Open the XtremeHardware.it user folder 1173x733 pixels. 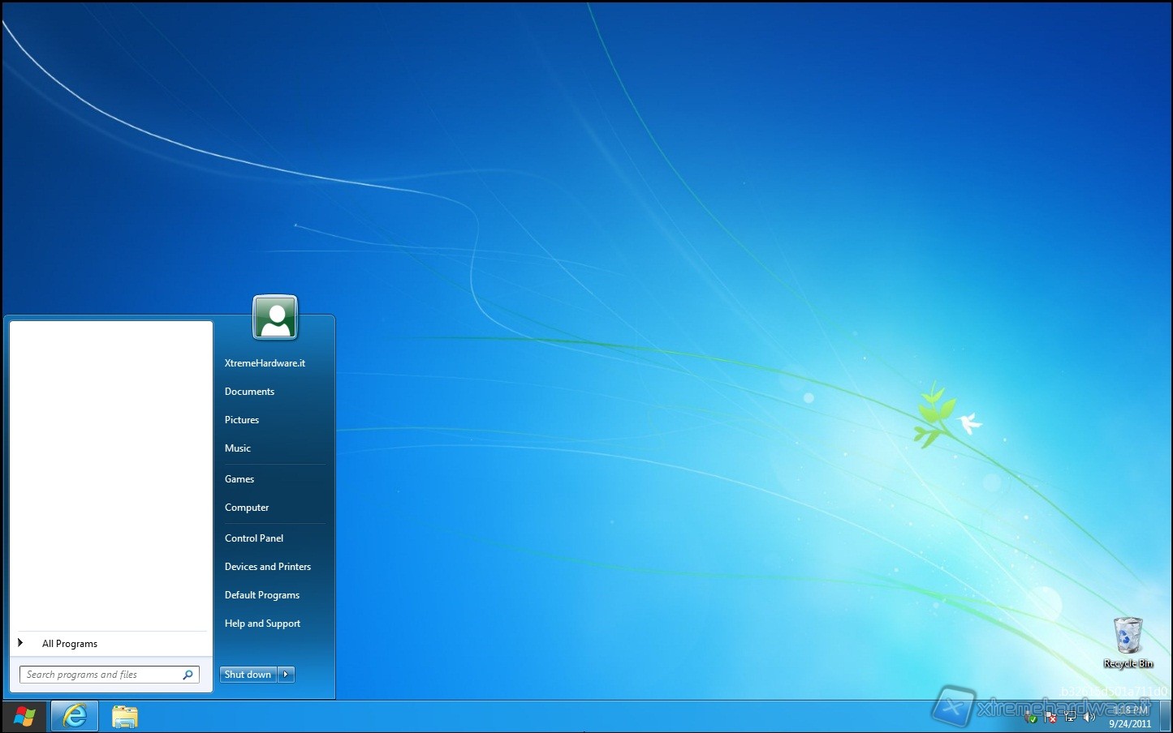[x=265, y=363]
